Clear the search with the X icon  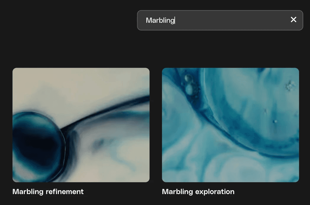pos(293,19)
